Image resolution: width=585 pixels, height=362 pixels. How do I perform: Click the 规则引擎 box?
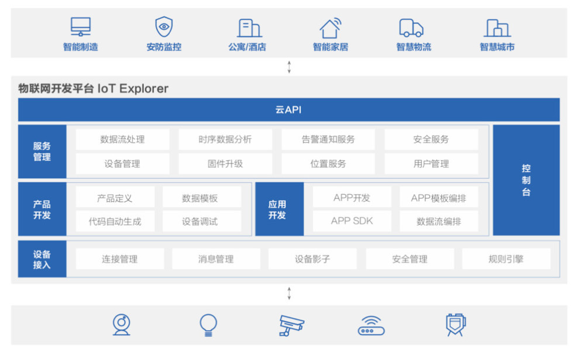(506, 258)
